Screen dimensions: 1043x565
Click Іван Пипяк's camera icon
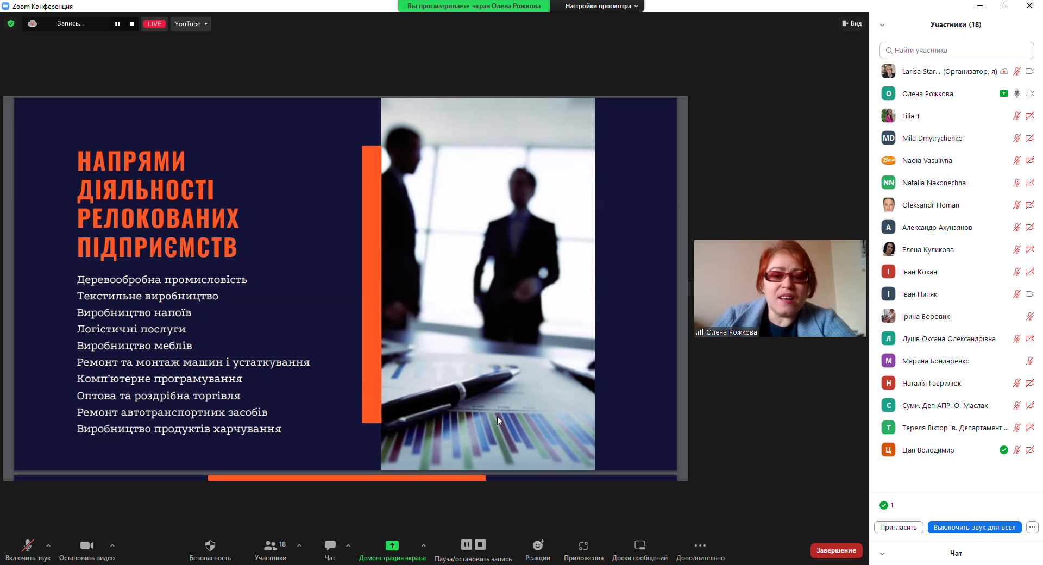(x=1029, y=294)
